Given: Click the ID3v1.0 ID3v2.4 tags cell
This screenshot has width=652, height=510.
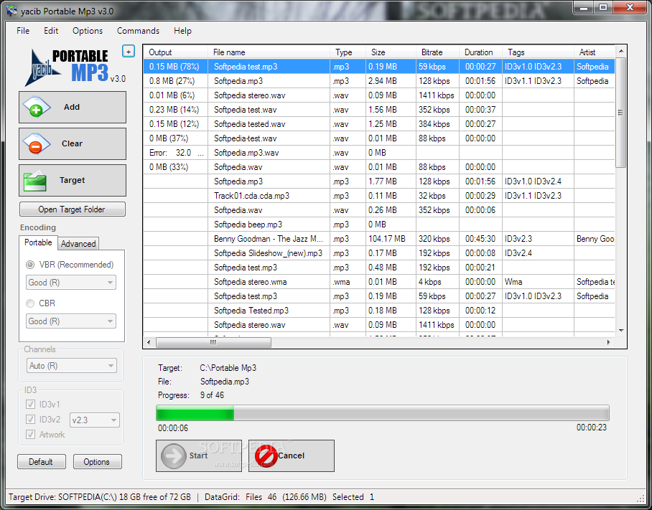Looking at the screenshot, I should point(538,181).
